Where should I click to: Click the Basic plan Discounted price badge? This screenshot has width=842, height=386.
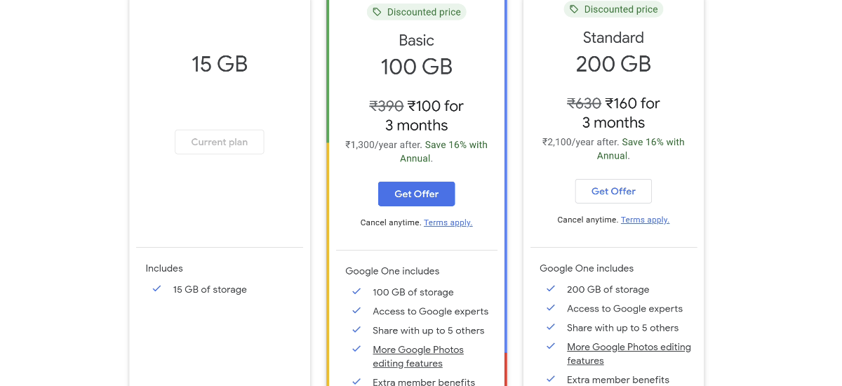point(416,12)
